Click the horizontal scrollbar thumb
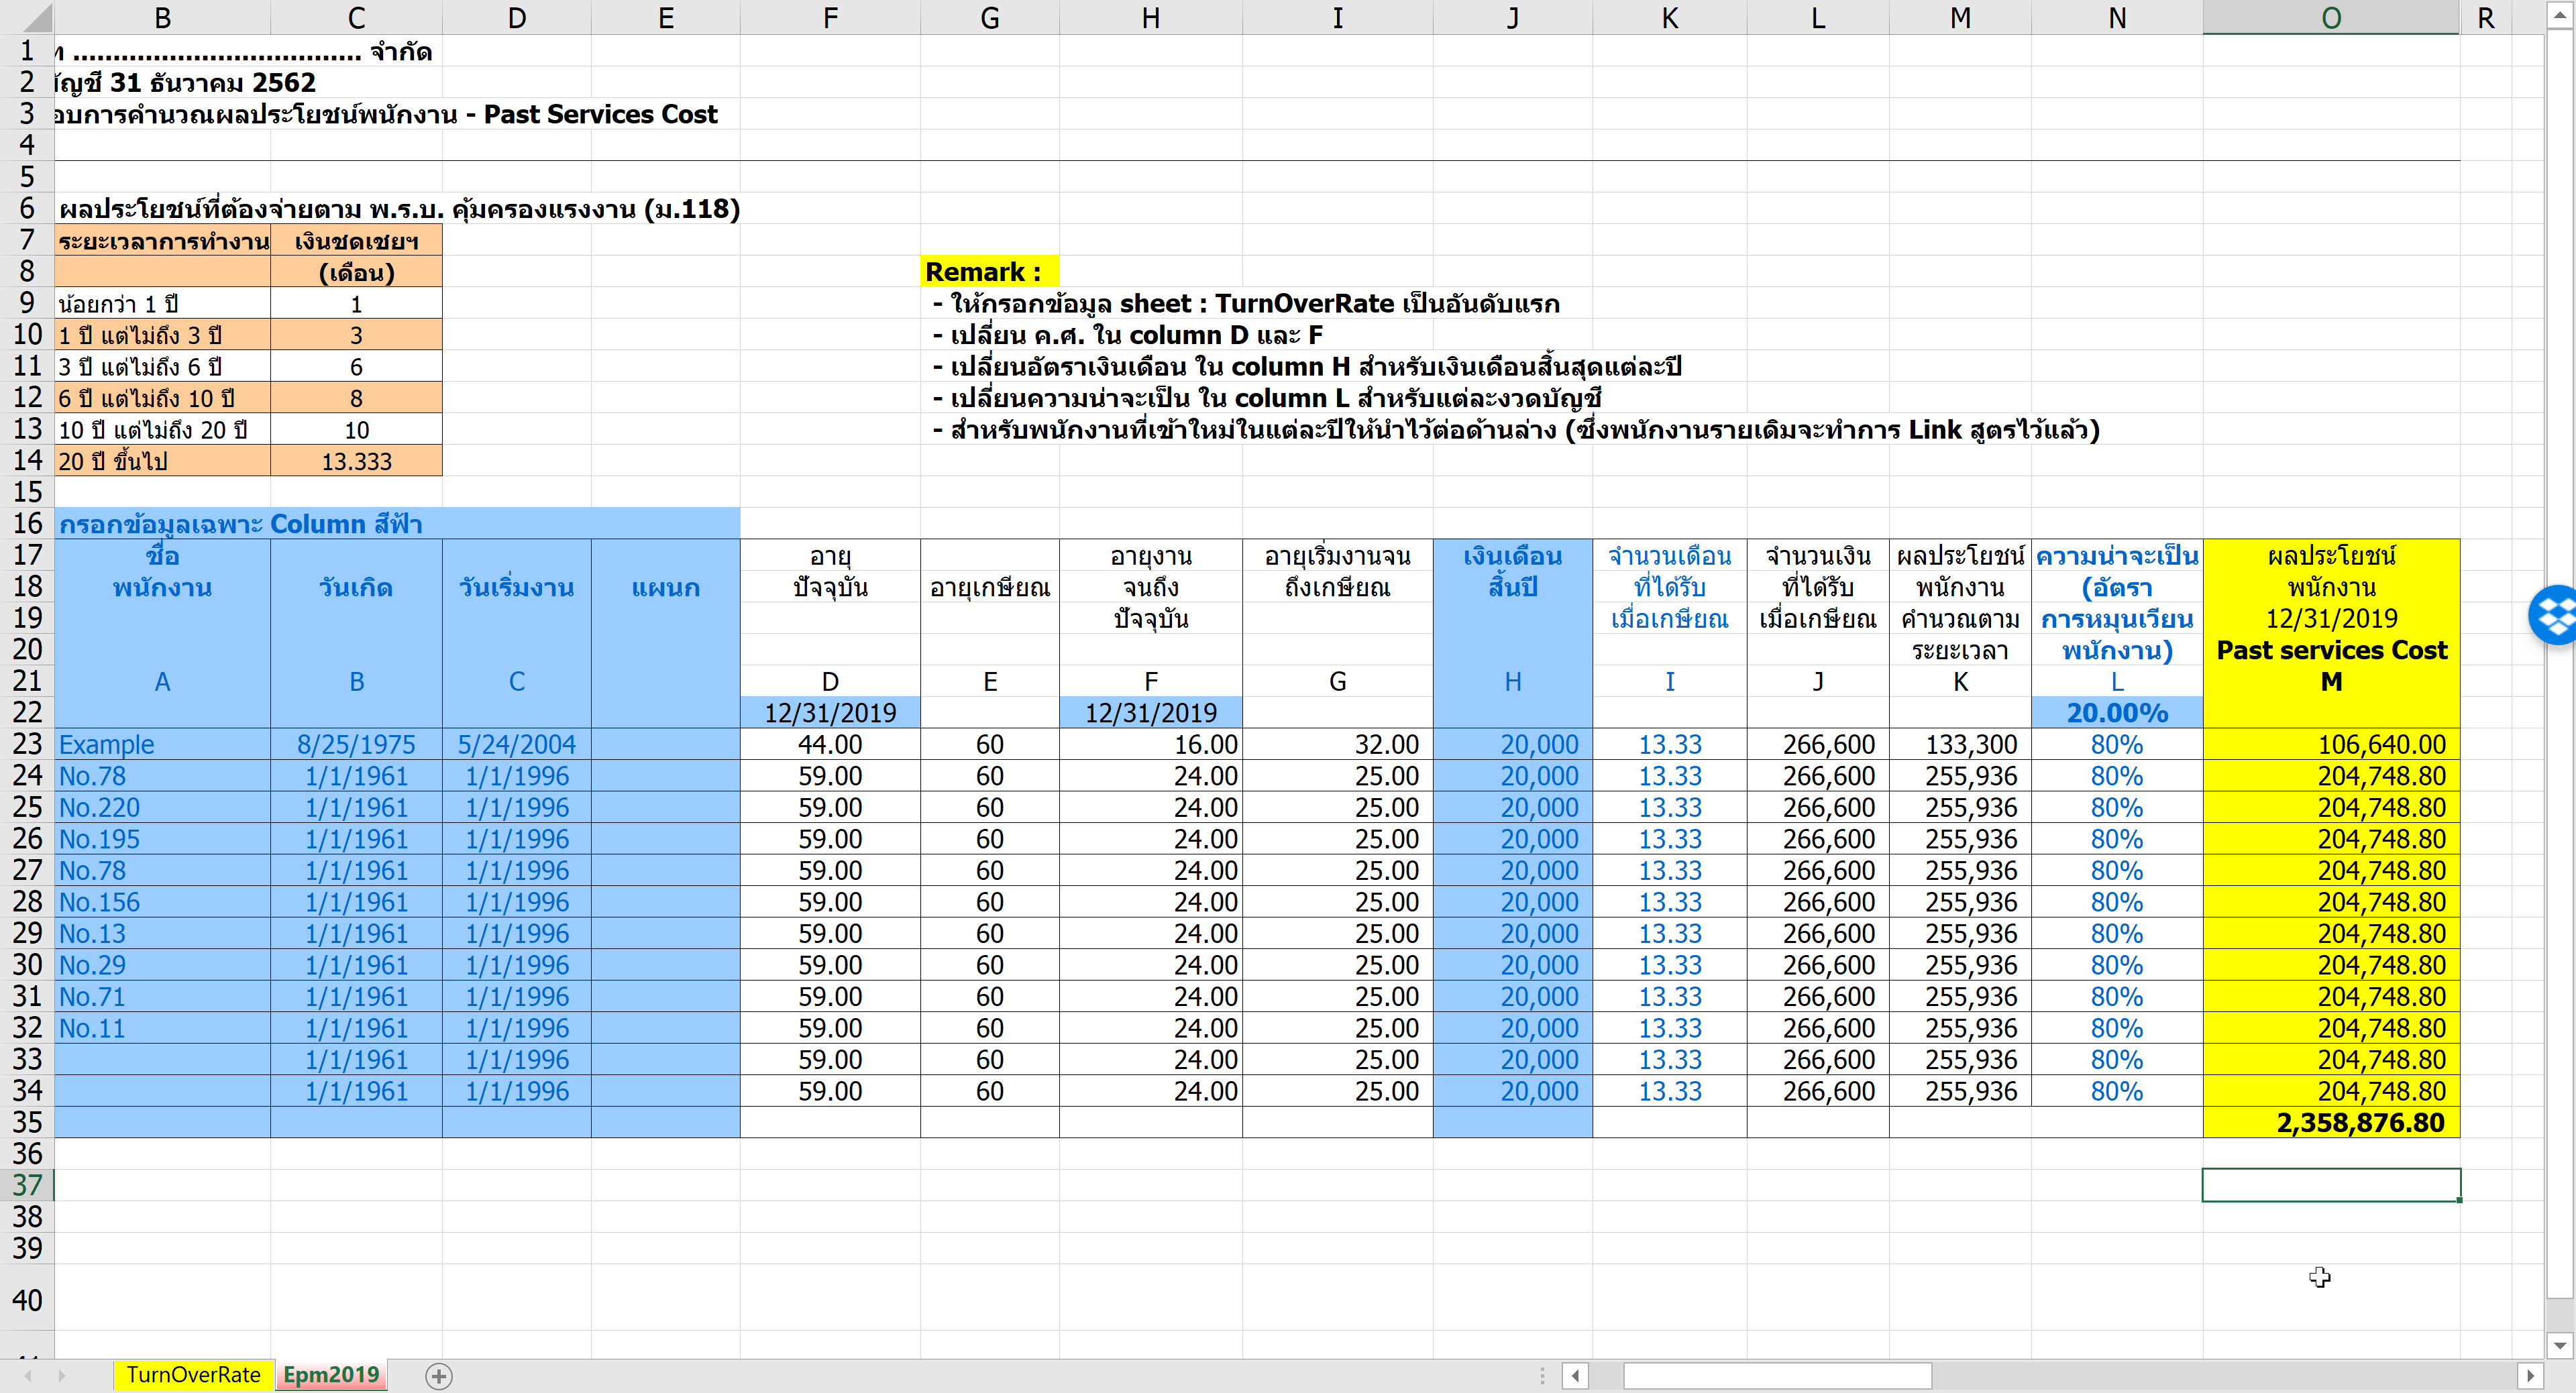This screenshot has height=1393, width=2576. click(1777, 1376)
